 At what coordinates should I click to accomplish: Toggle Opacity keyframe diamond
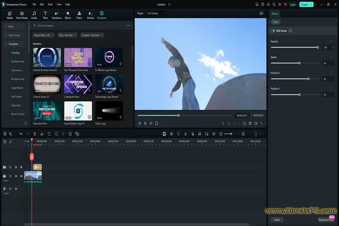[331, 41]
